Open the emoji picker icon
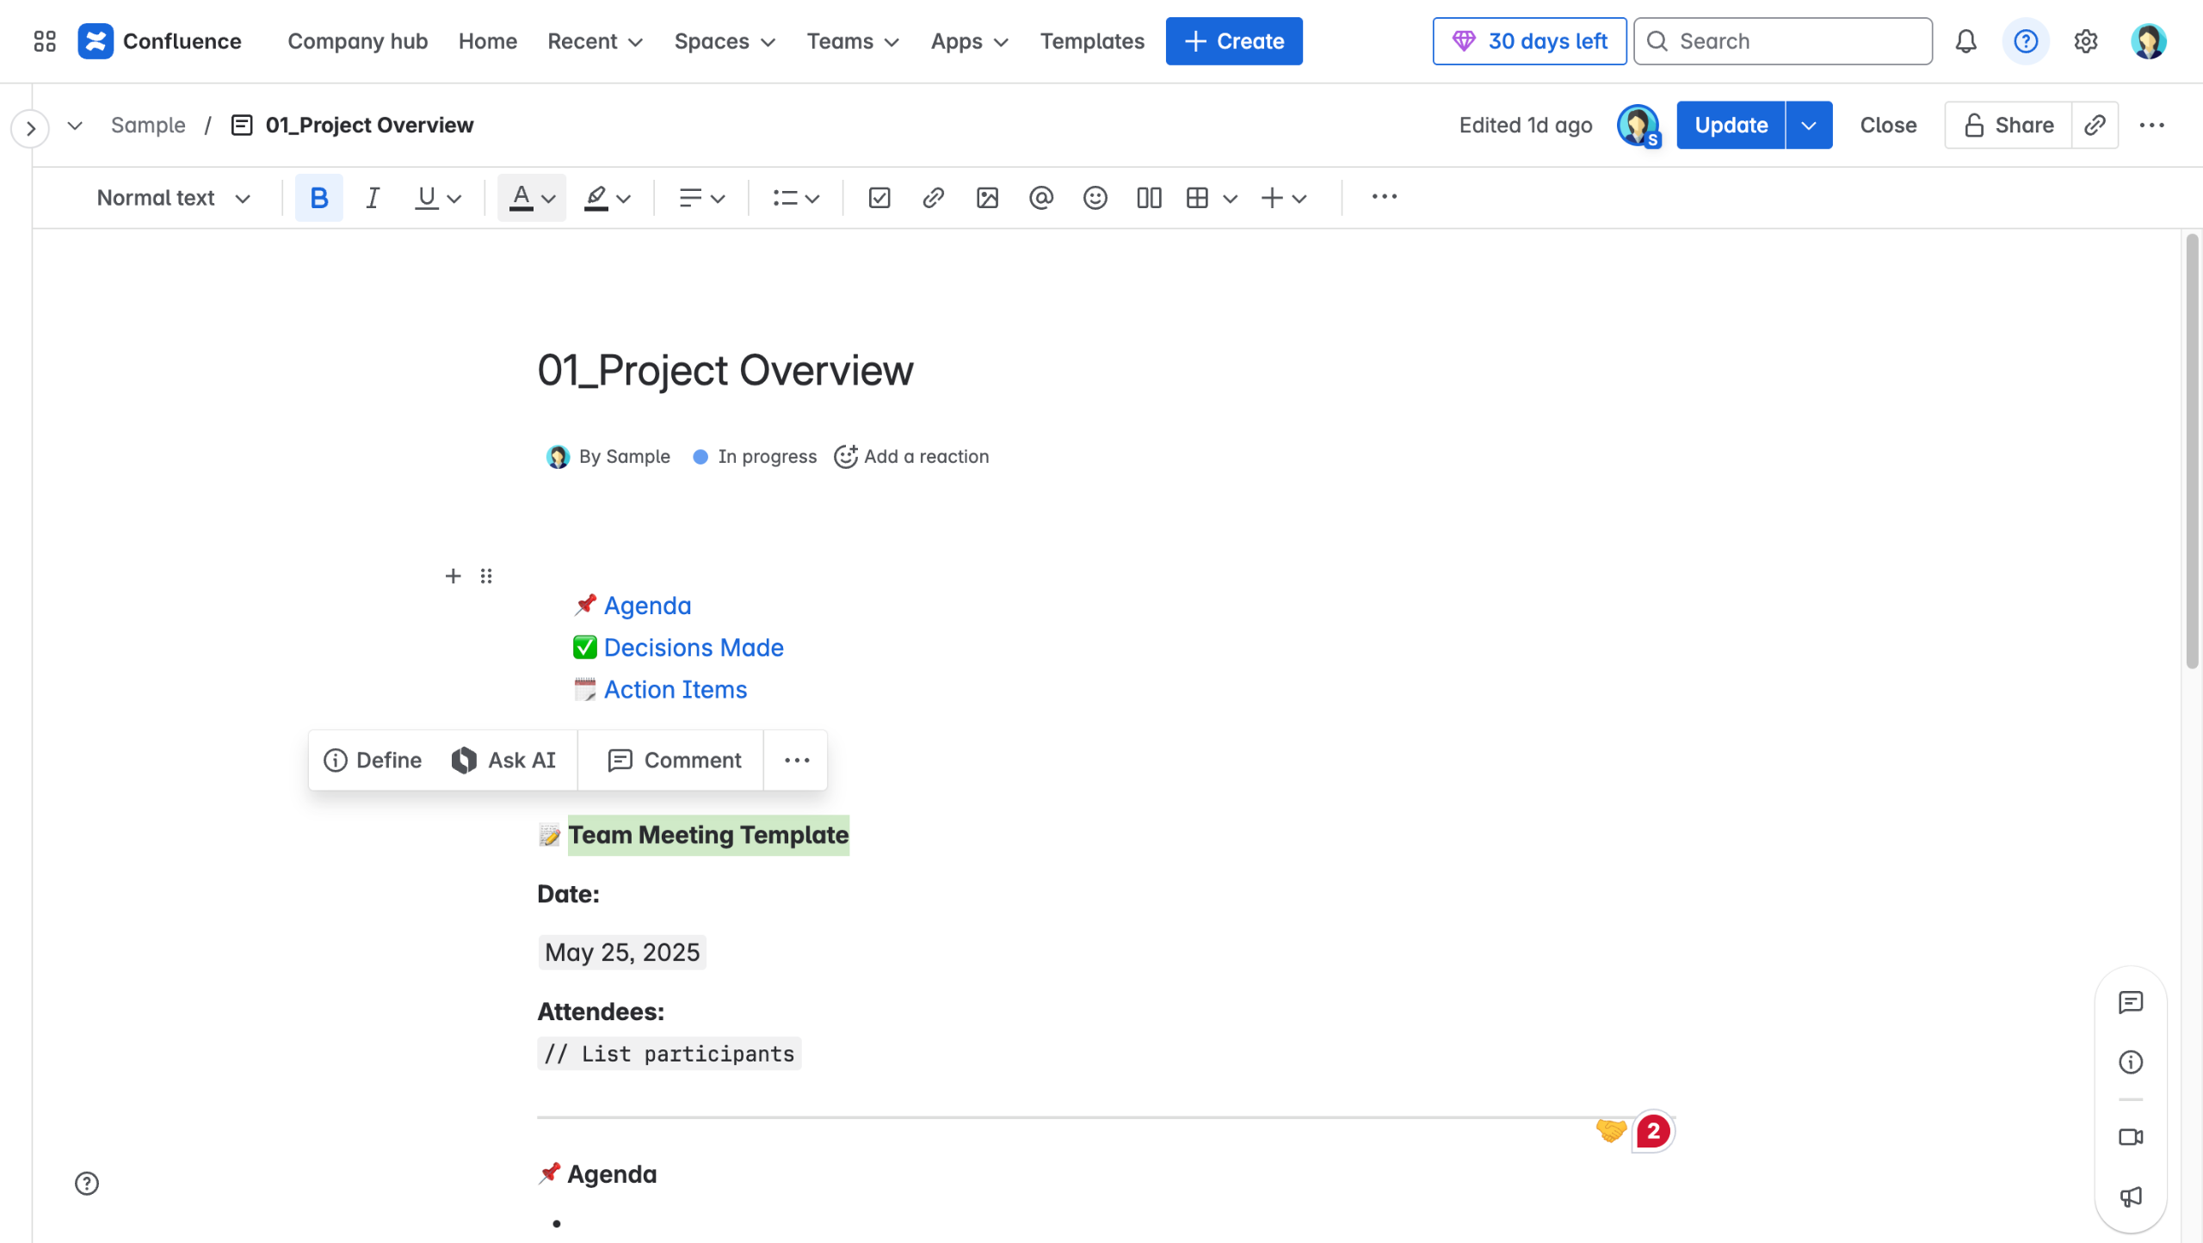This screenshot has height=1243, width=2203. (x=1095, y=199)
